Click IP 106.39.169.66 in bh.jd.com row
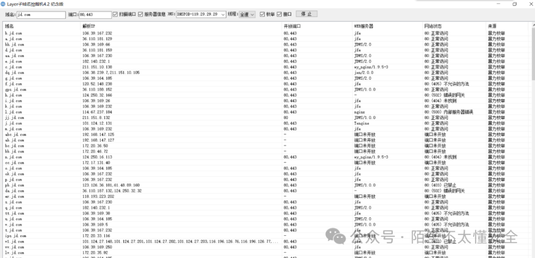This screenshot has height=258, width=535. click(96, 45)
